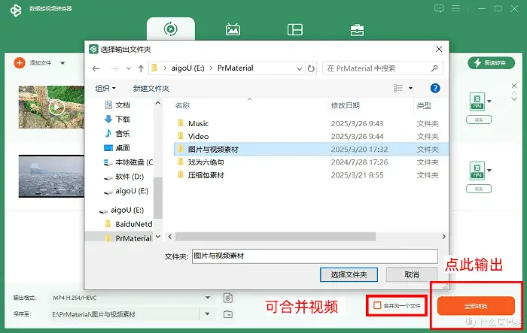Click navigation pane scroll down arrow
This screenshot has width=527, height=333.
click(158, 236)
